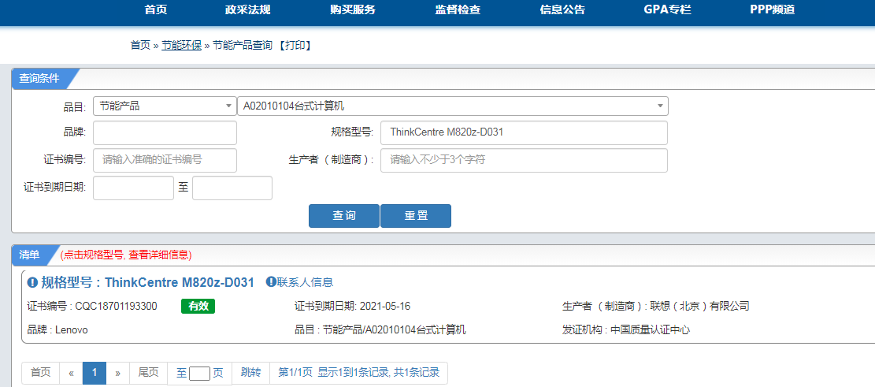Focus the 品牌 input field
The width and height of the screenshot is (875, 387).
(x=165, y=132)
